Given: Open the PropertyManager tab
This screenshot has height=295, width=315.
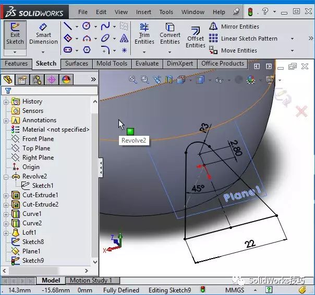Looking at the screenshot, I should click(x=22, y=80).
